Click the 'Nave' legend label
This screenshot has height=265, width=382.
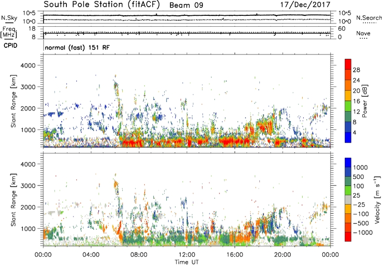click(363, 33)
